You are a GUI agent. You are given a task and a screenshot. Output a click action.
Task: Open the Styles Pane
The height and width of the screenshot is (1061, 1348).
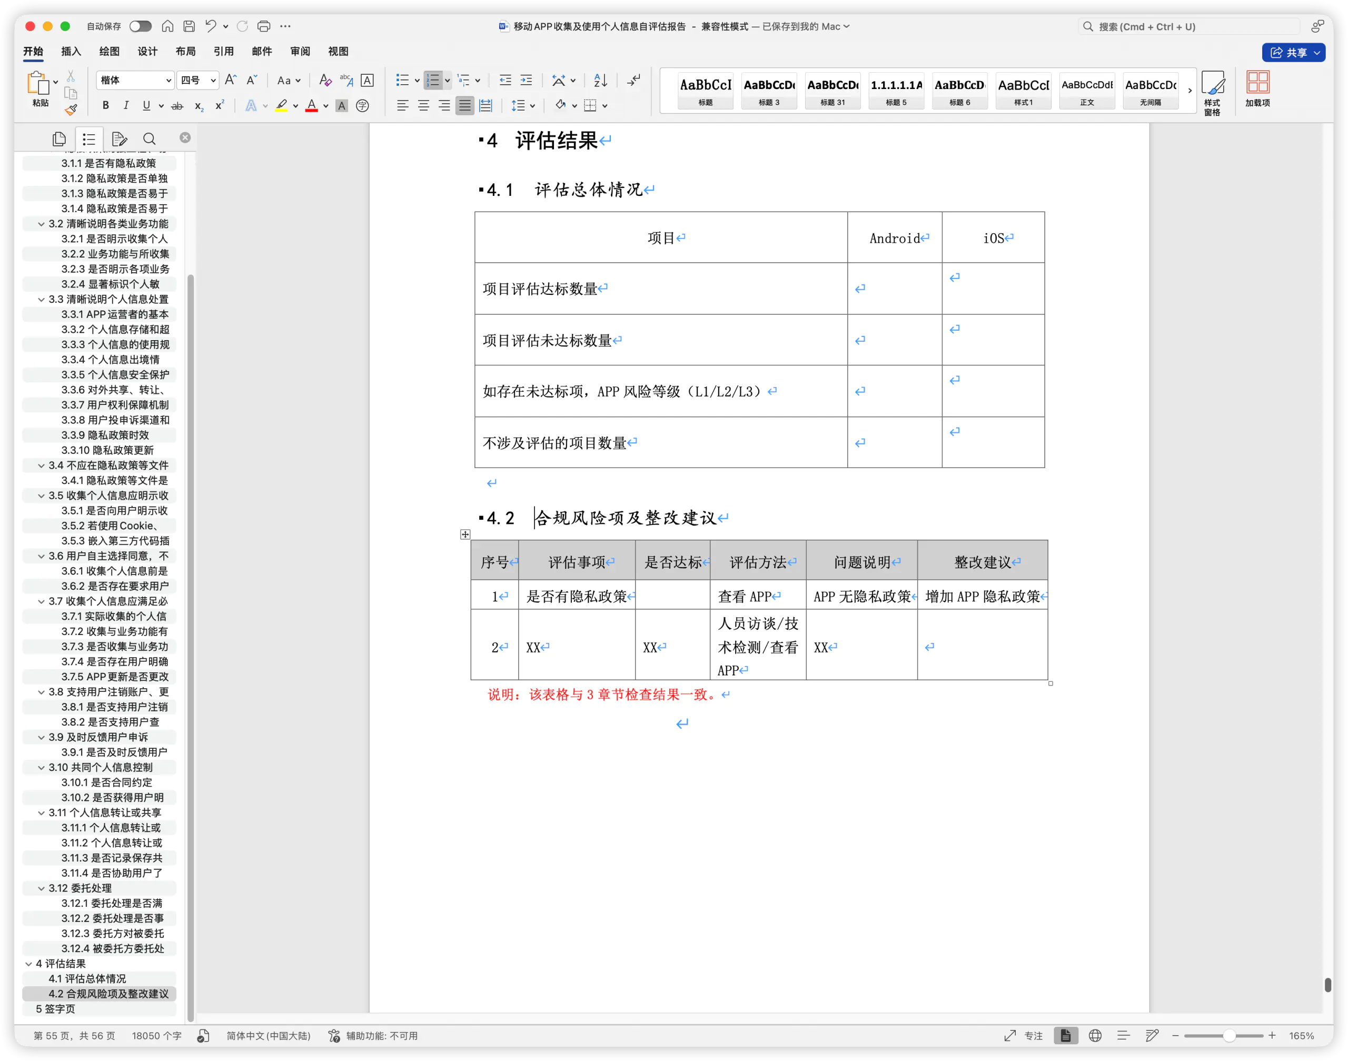(1212, 93)
